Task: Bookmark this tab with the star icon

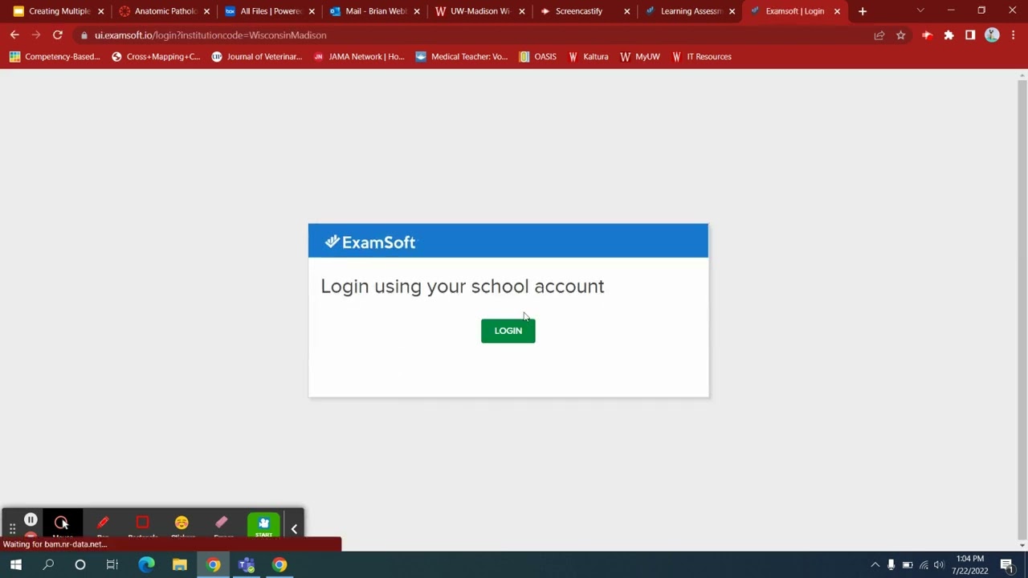Action: (901, 35)
